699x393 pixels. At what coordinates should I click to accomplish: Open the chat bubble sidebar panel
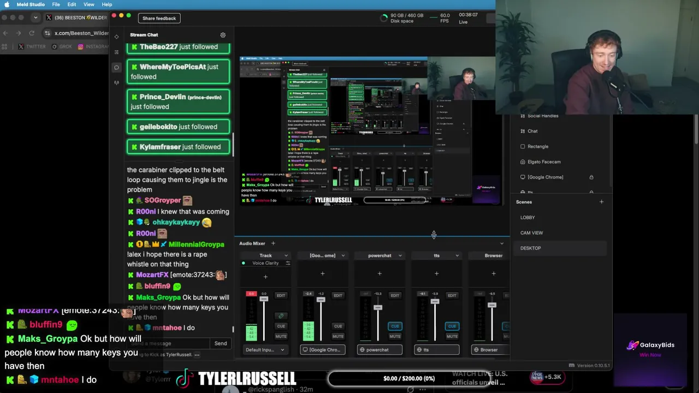click(116, 68)
